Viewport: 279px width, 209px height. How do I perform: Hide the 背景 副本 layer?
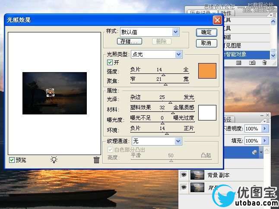click(x=184, y=175)
